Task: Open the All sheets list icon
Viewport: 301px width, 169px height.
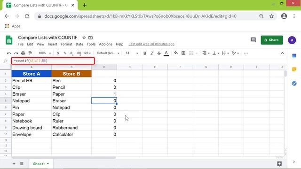Action: point(22,164)
